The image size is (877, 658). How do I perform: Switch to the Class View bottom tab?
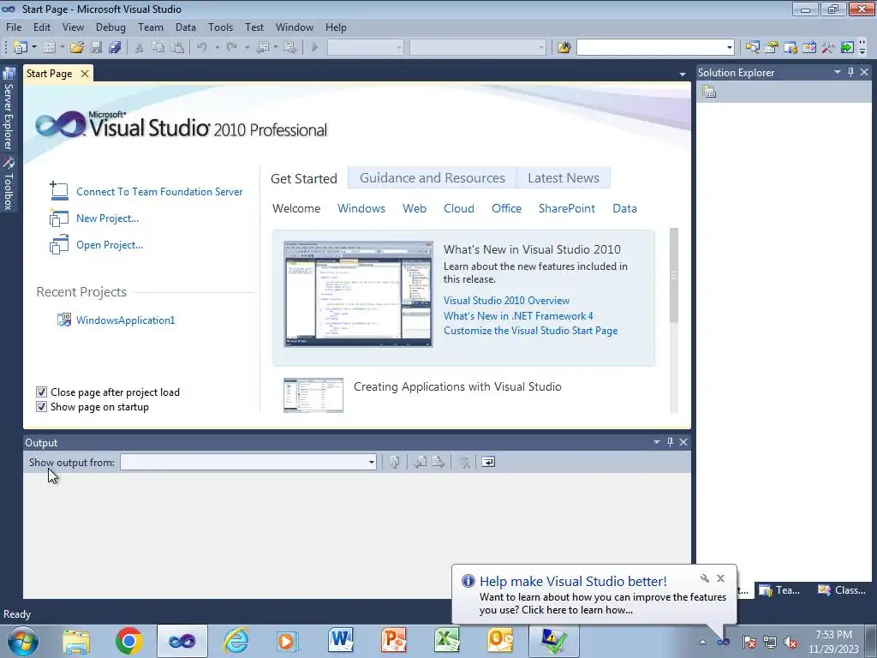842,589
